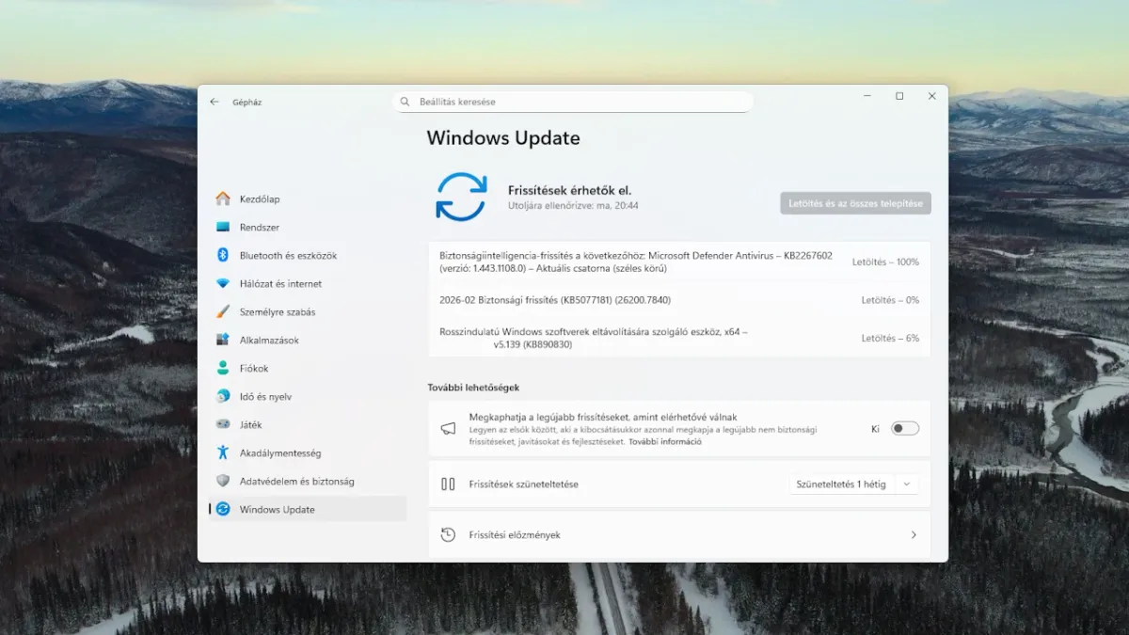
Task: Click the Hálózat és internet Wi-Fi icon
Action: coord(223,283)
